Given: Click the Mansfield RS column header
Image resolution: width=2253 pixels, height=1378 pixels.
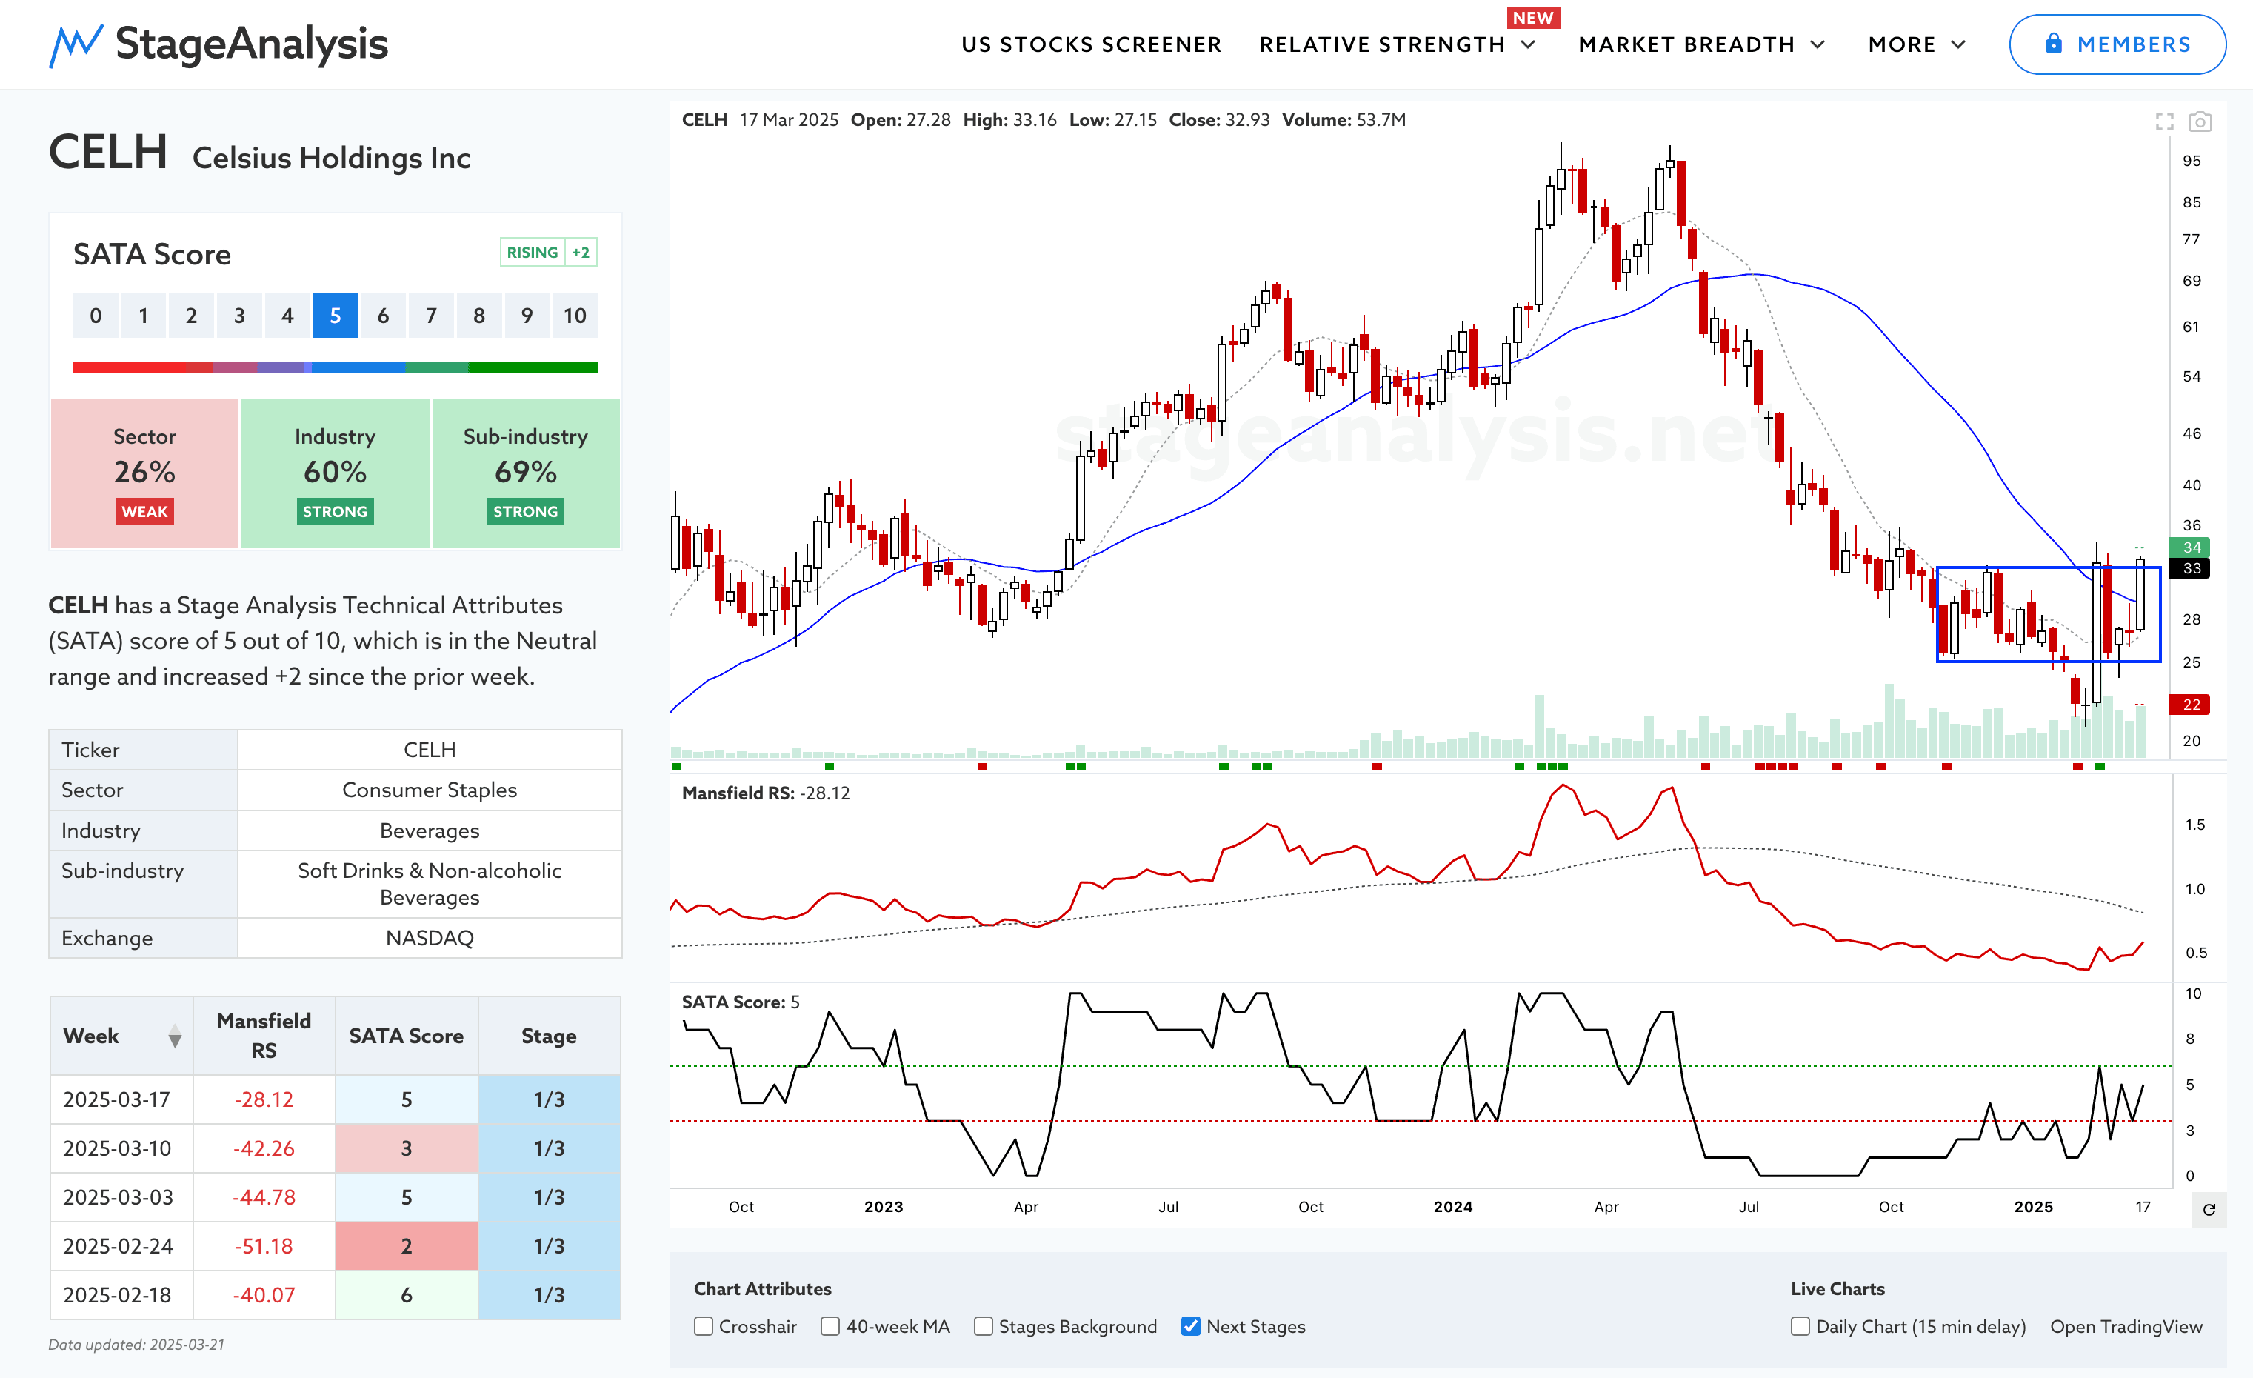Looking at the screenshot, I should tap(264, 1036).
